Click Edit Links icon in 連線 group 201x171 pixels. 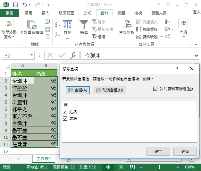(48, 37)
